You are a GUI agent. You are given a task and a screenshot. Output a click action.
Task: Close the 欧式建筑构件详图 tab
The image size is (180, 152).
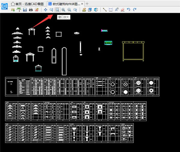pyautogui.click(x=82, y=4)
